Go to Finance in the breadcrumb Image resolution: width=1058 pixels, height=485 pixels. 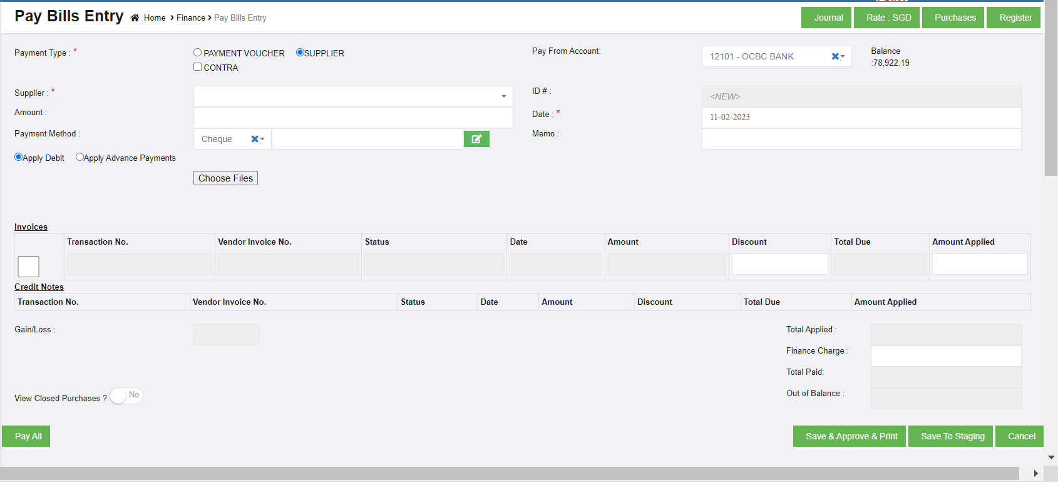190,18
